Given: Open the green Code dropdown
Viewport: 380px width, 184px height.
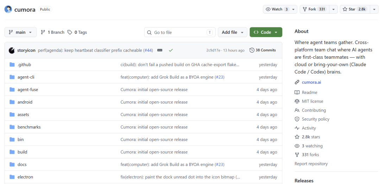Looking at the screenshot, I should (266, 32).
